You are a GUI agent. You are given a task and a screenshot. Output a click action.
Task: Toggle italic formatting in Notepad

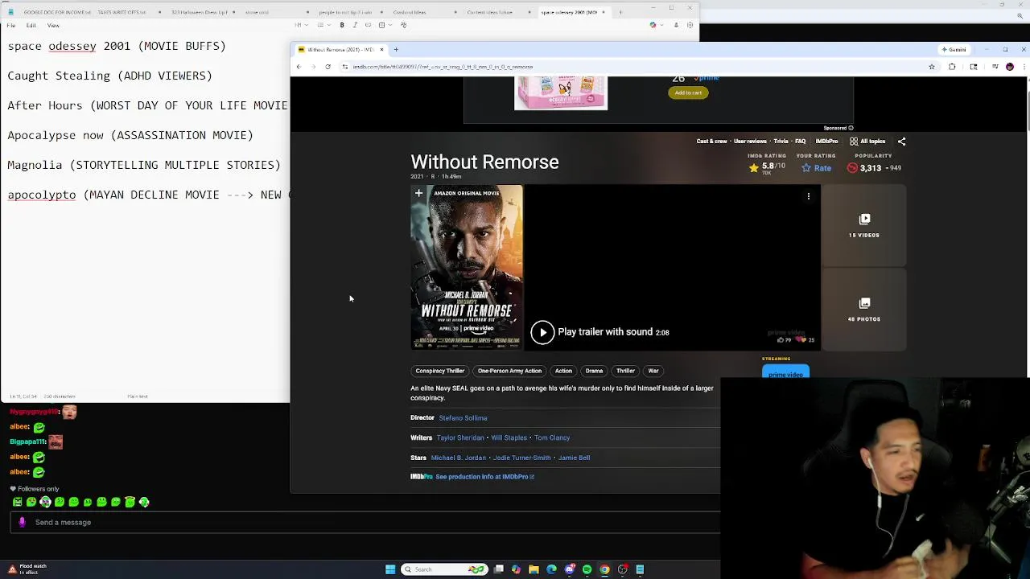(355, 26)
